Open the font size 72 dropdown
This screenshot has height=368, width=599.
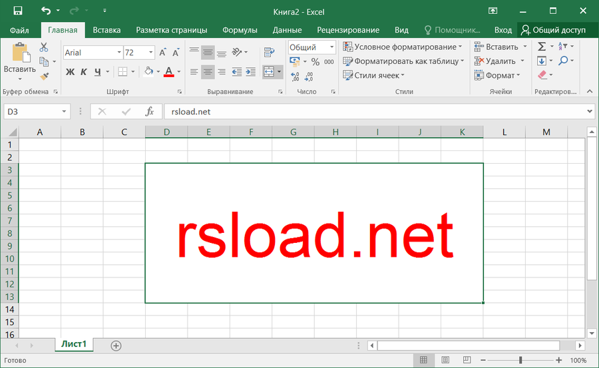click(151, 53)
